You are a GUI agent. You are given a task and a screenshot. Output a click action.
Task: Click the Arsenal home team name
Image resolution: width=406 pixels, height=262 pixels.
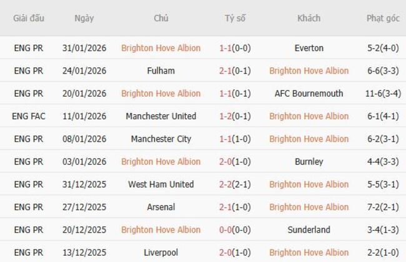point(161,206)
